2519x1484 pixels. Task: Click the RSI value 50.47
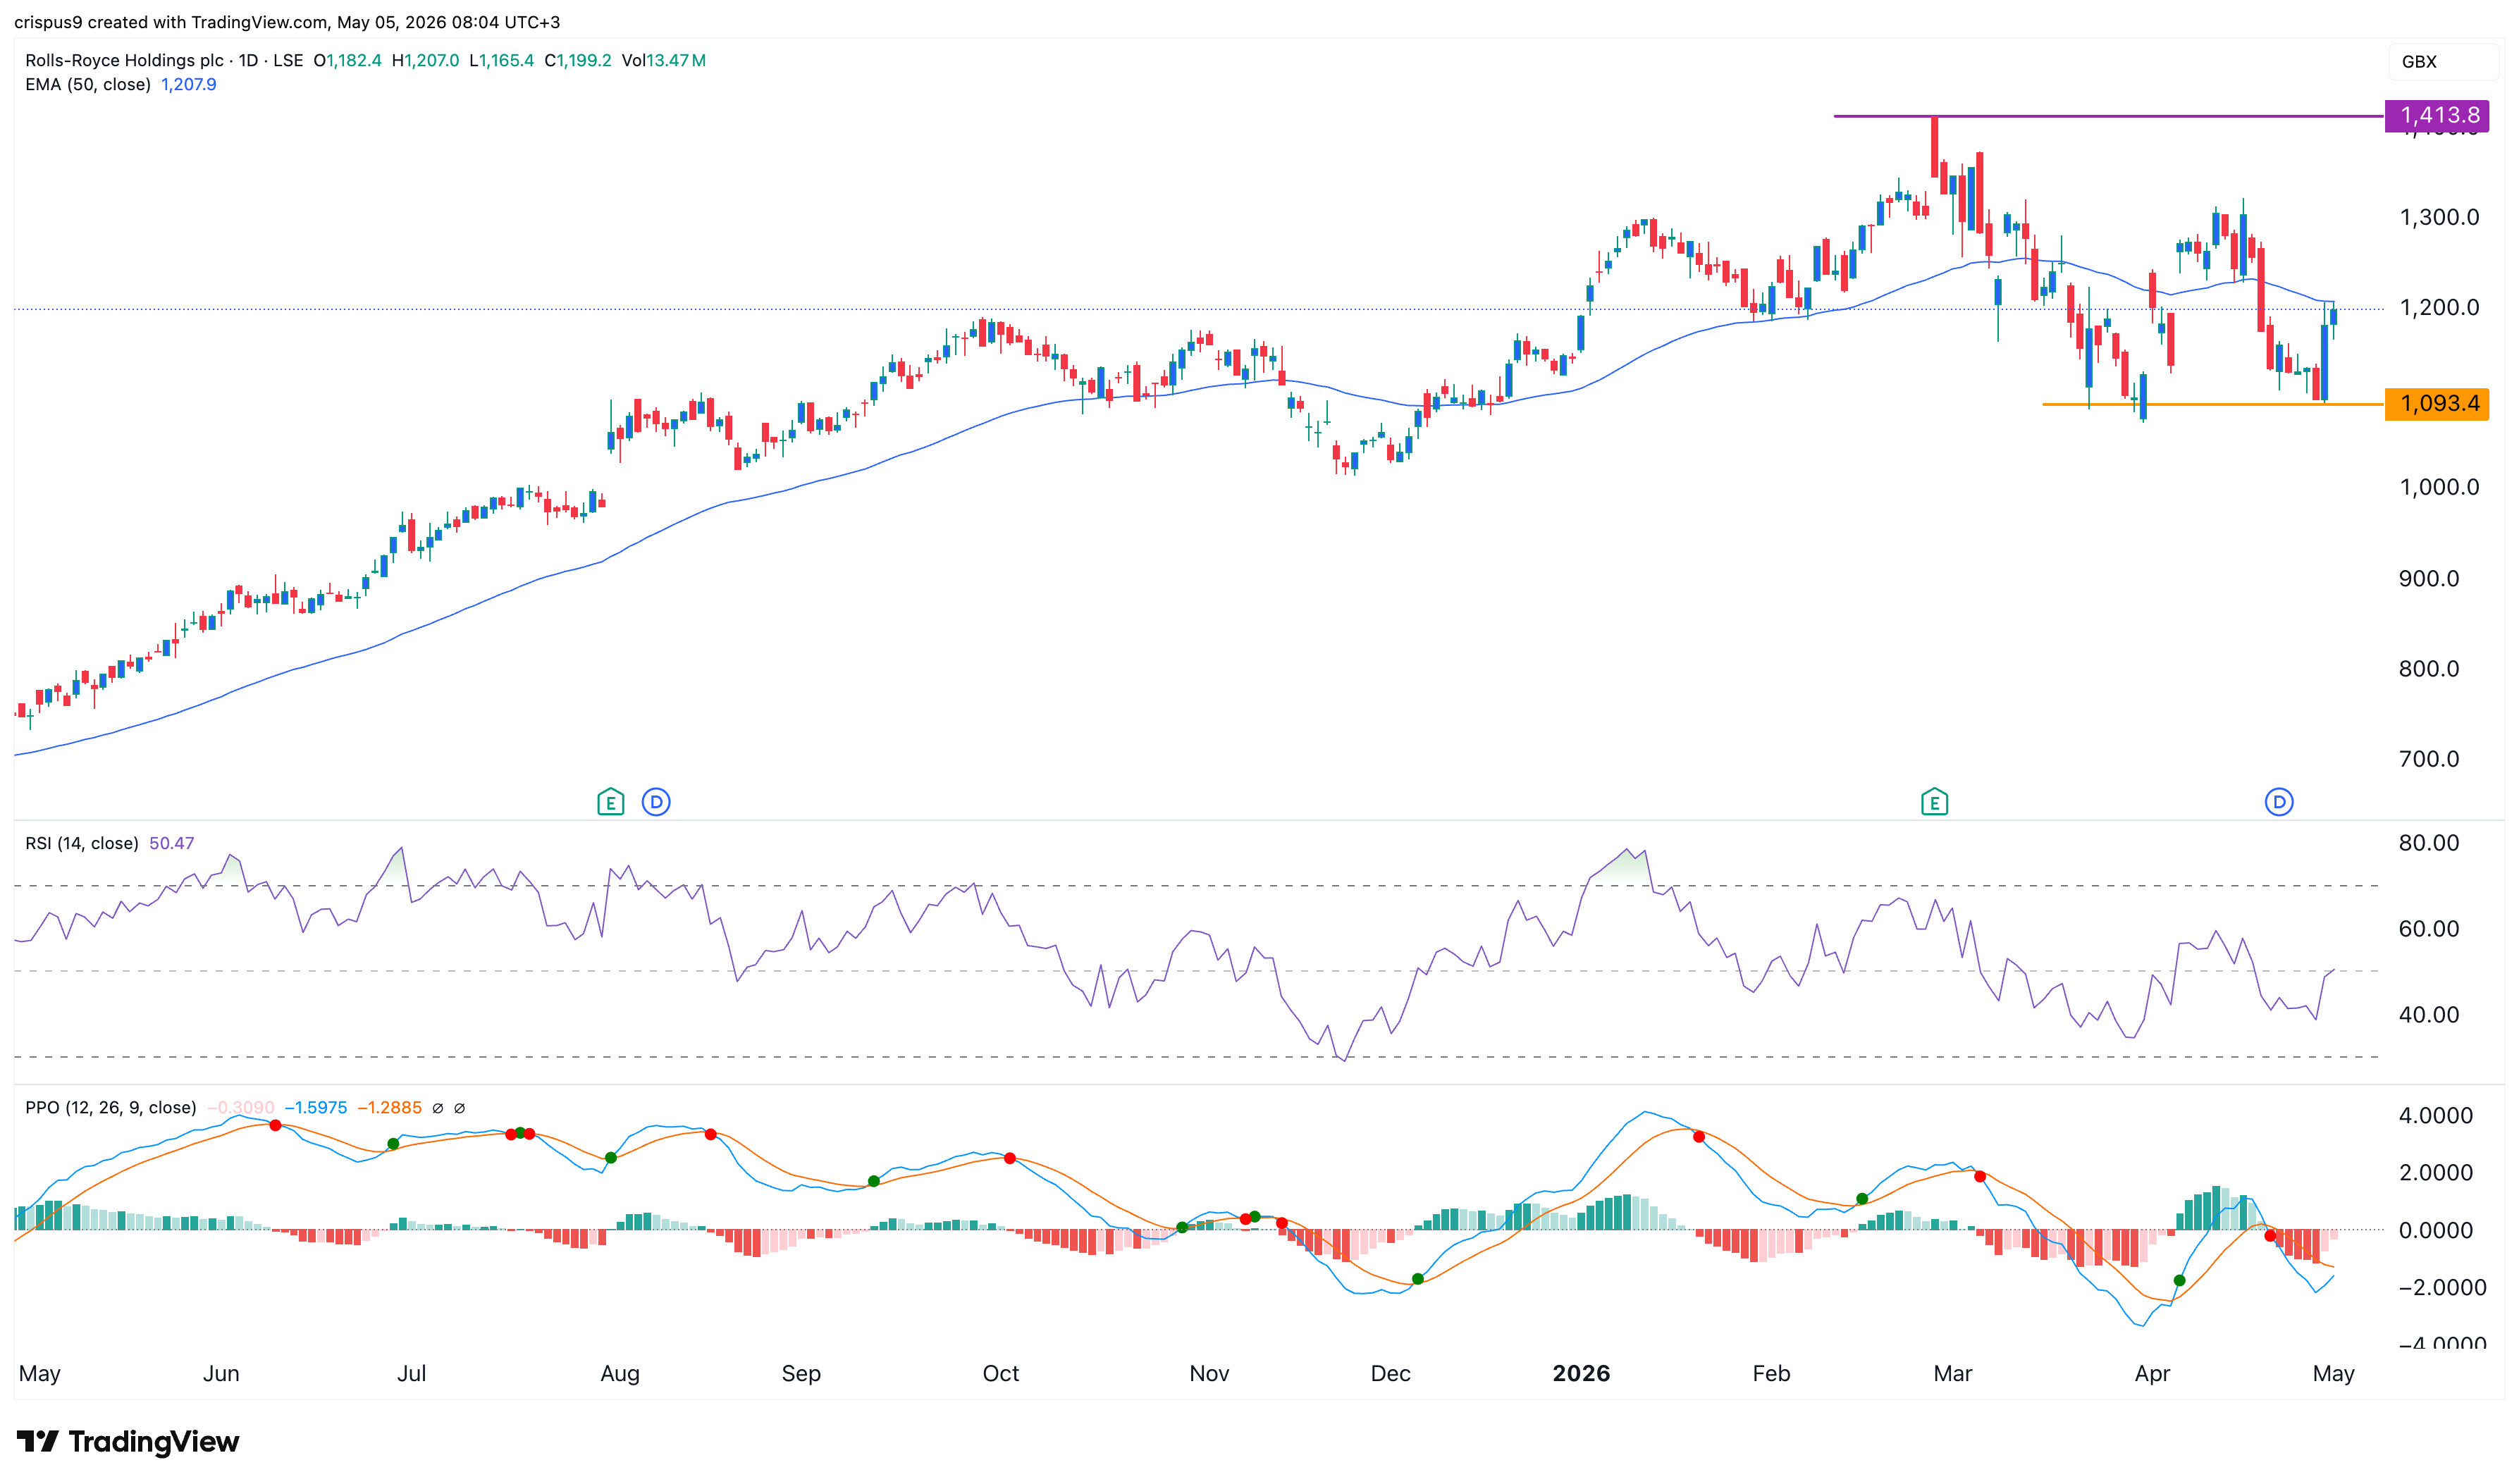click(x=172, y=844)
